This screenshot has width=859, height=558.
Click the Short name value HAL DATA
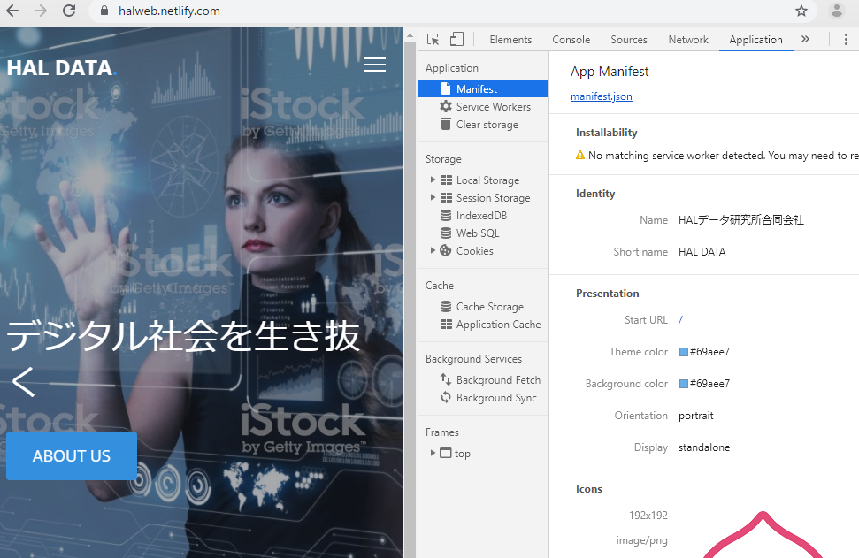(702, 252)
